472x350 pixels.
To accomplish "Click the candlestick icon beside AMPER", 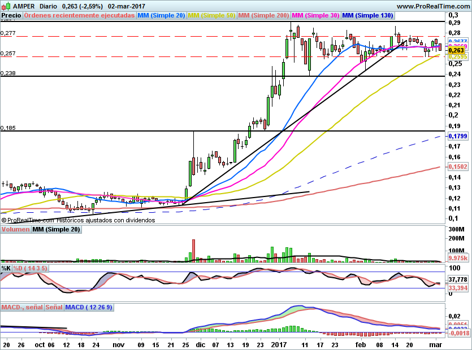I will 6,6.
